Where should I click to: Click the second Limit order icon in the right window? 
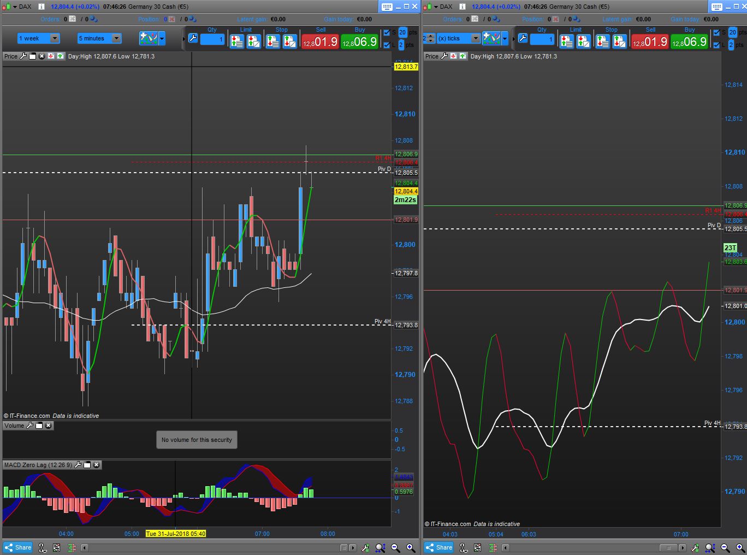coord(584,41)
